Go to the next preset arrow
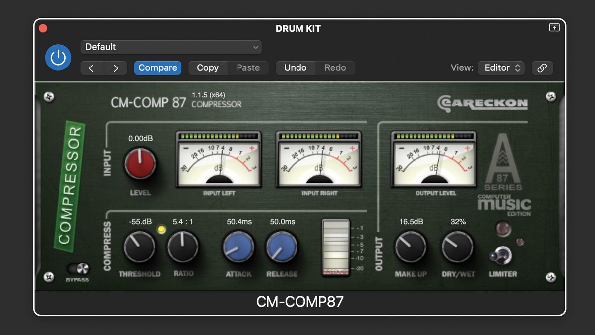The image size is (595, 335). [116, 68]
